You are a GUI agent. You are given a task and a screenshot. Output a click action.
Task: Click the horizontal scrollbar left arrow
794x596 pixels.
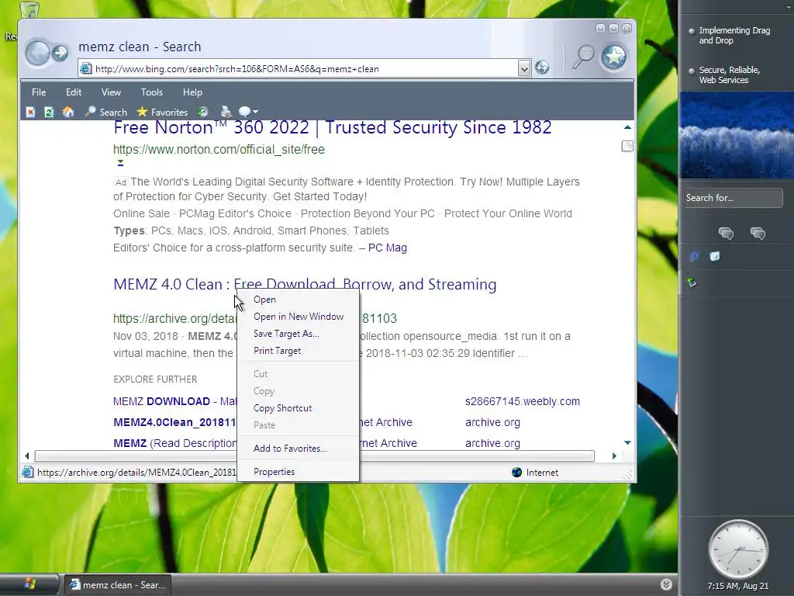[x=27, y=456]
